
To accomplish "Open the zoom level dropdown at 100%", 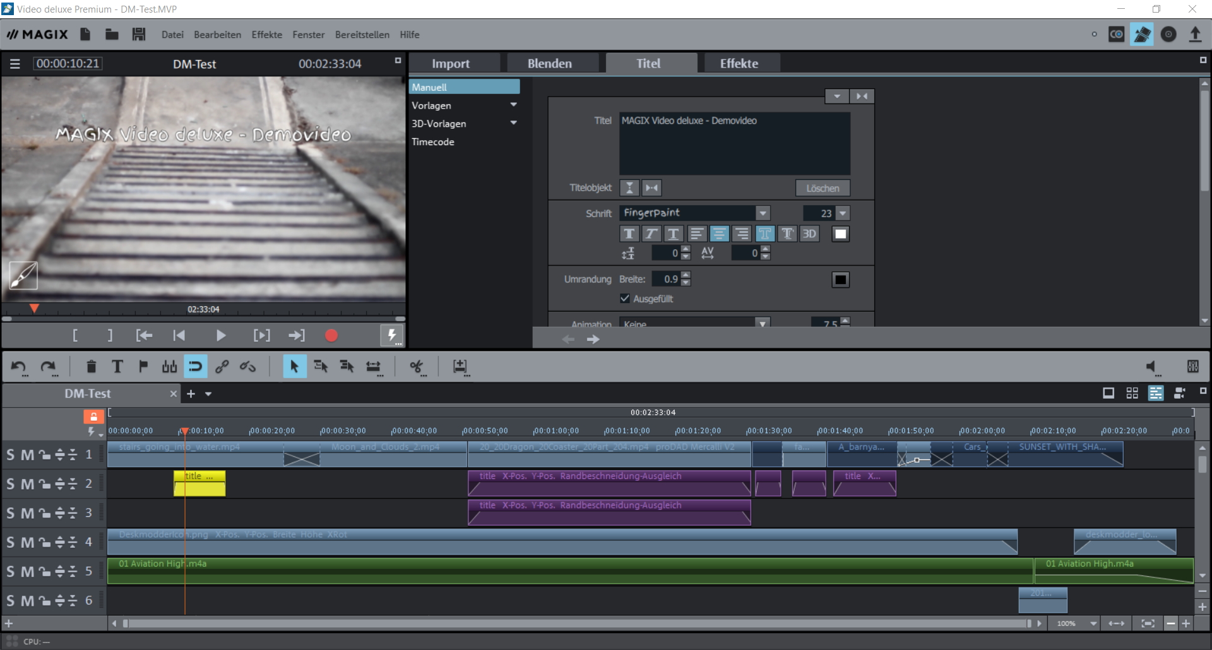I will pos(1093,623).
